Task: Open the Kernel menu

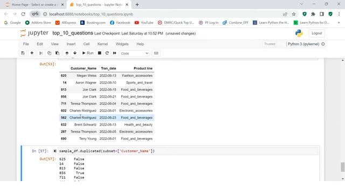Action: (x=102, y=44)
